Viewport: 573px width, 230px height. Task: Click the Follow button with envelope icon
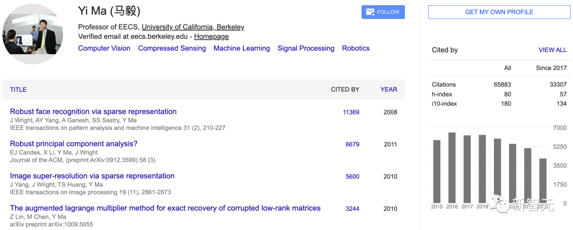383,12
